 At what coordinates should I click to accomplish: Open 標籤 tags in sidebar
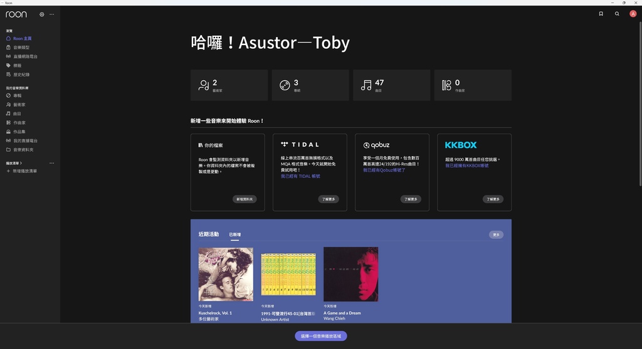(17, 65)
